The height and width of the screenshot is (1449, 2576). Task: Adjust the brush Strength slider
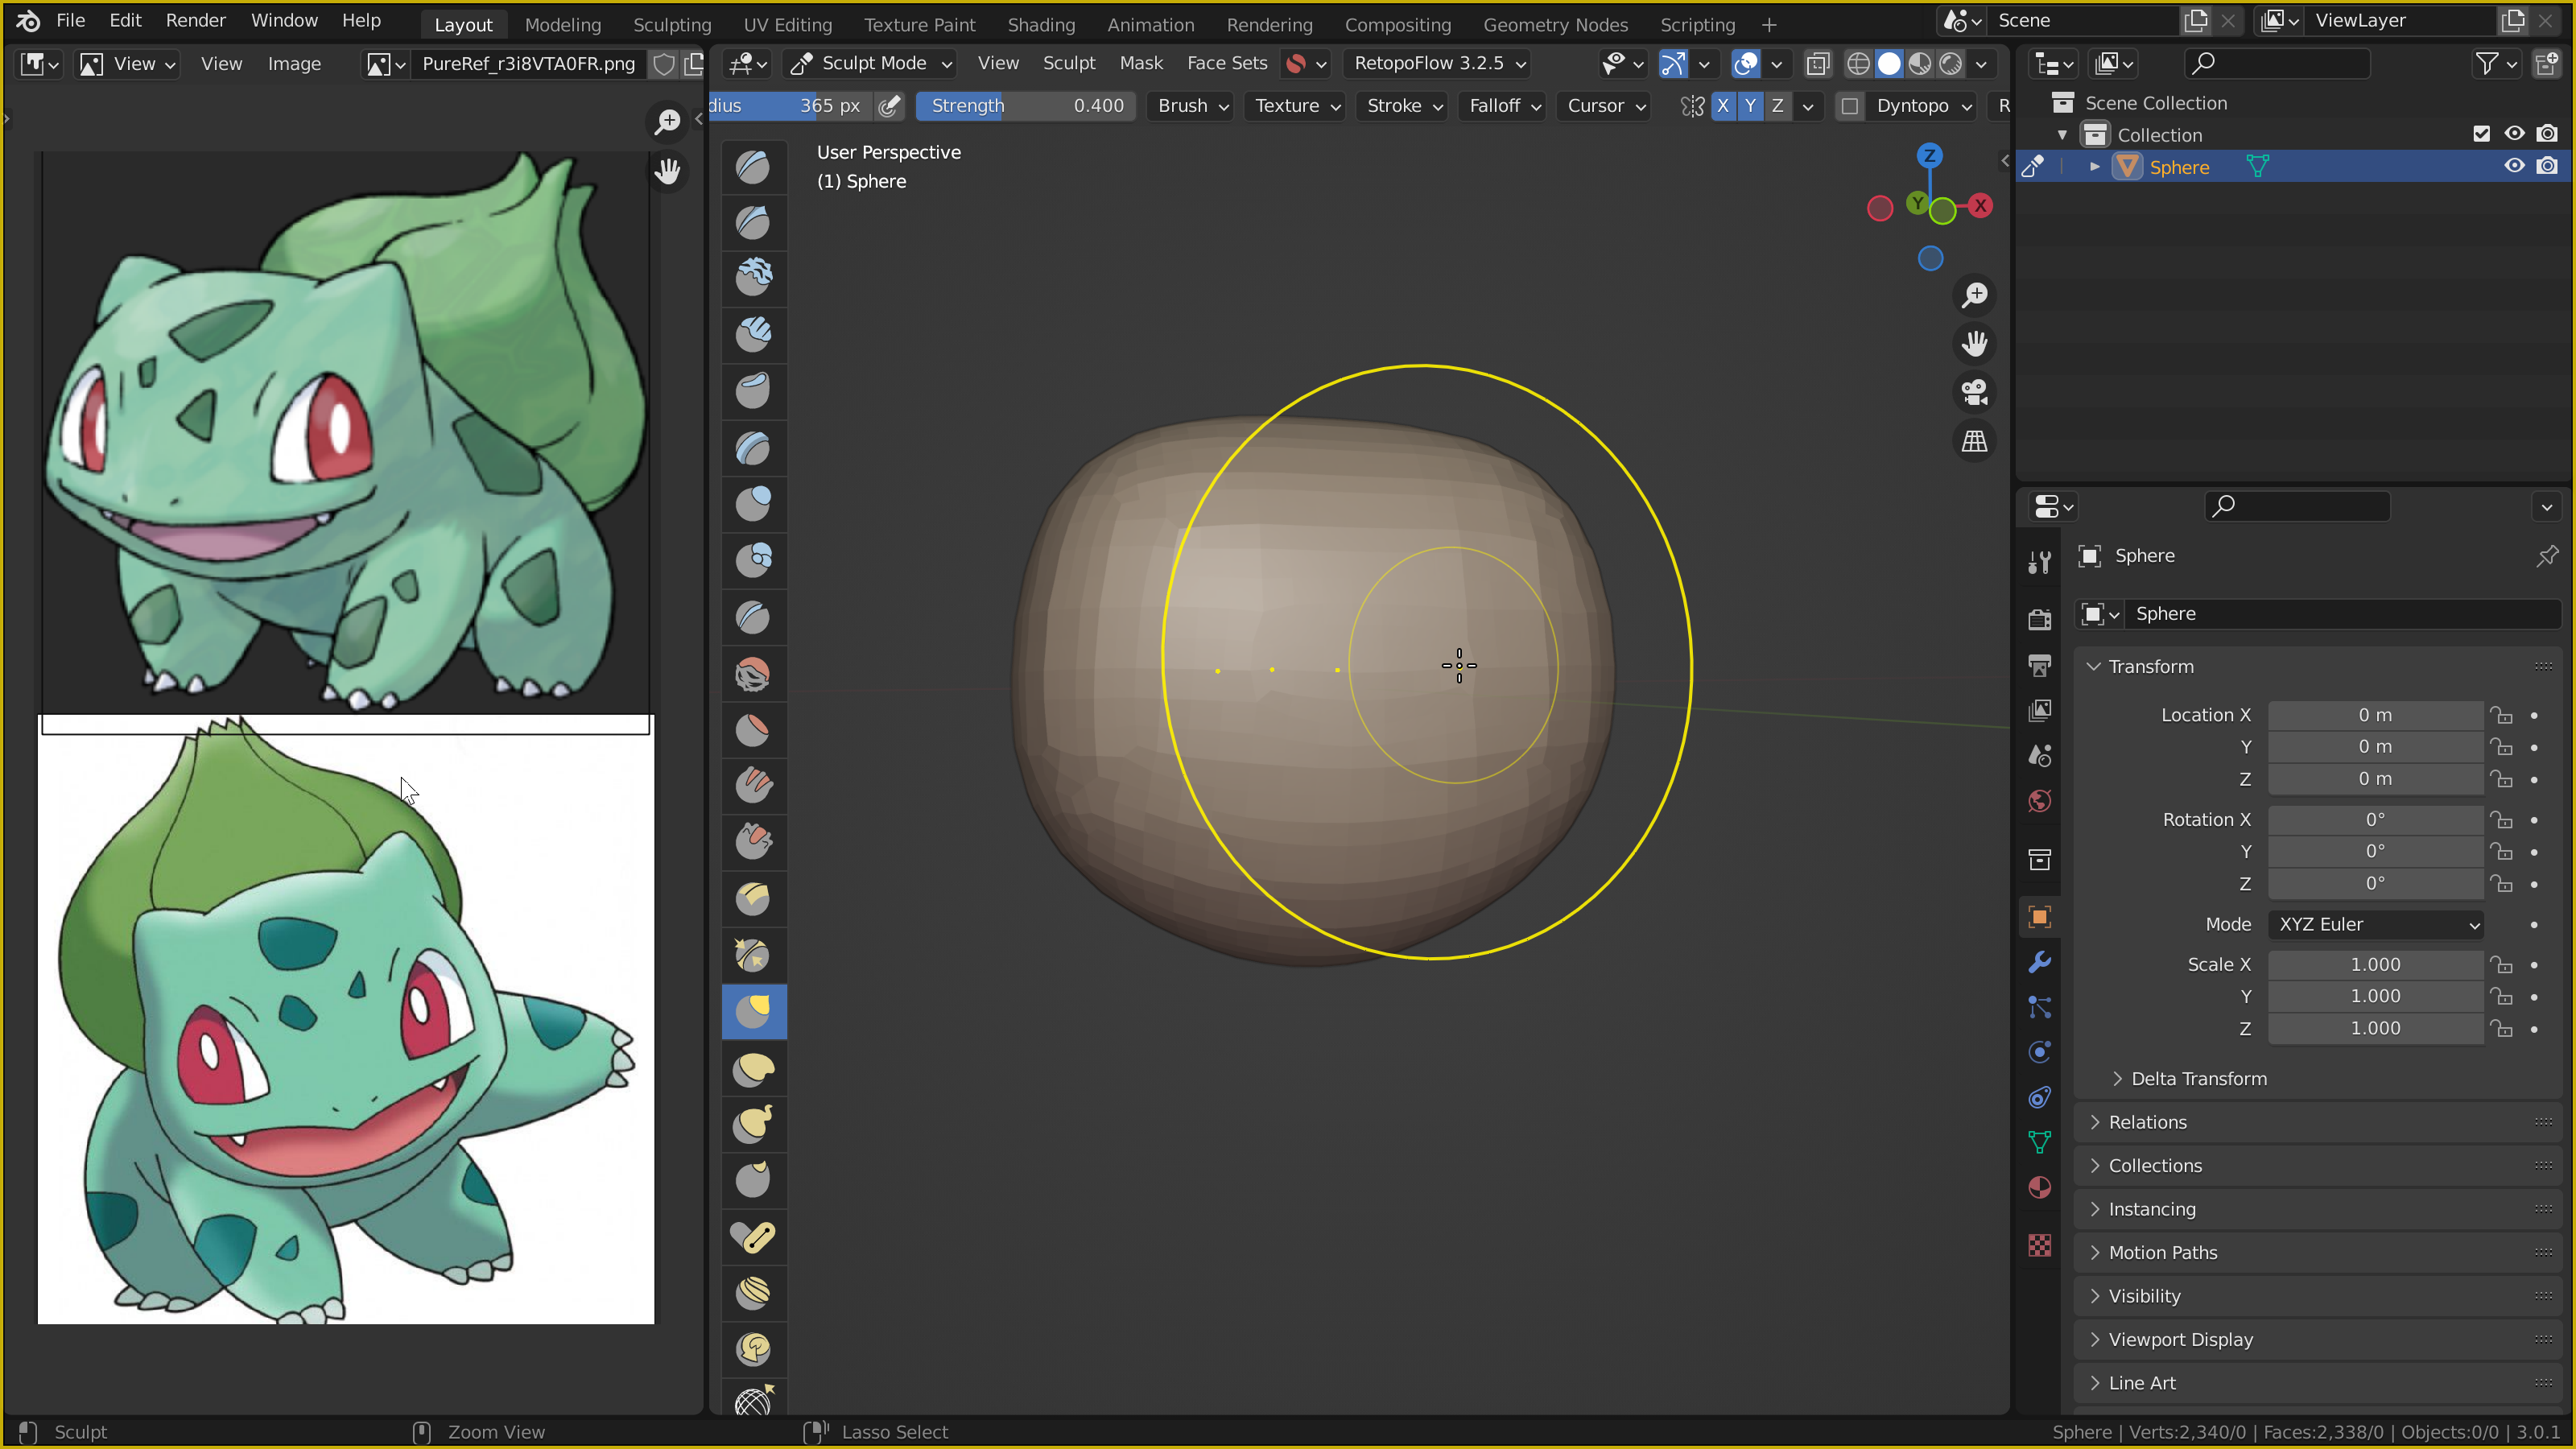point(1025,106)
